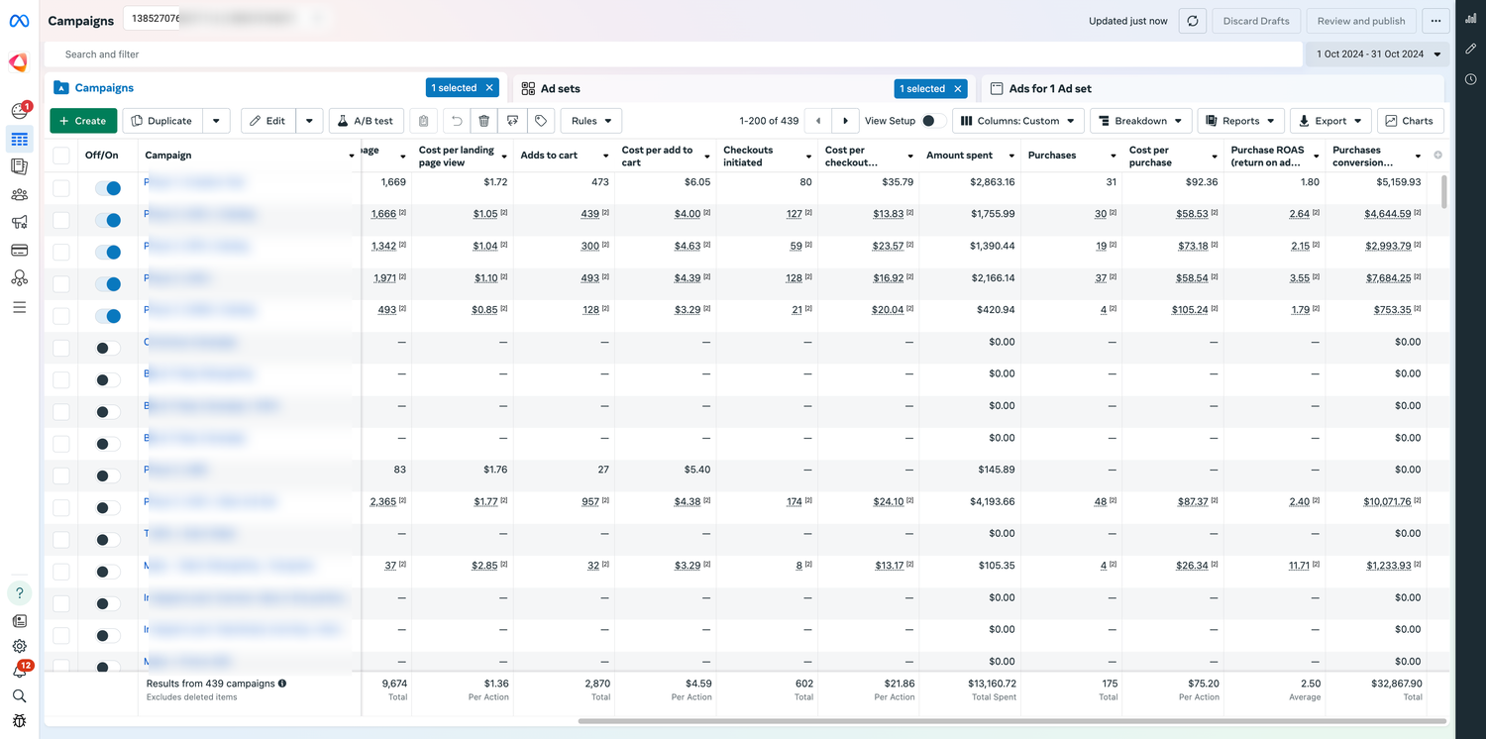The height and width of the screenshot is (739, 1486).
Task: Turn on campaign that spent $145.89
Action: (107, 475)
